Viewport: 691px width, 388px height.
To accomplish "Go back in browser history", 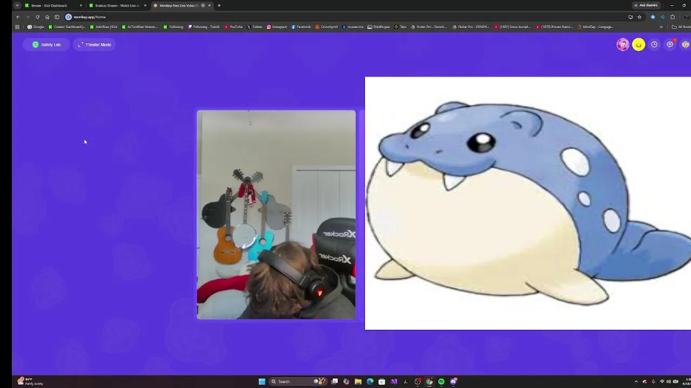I will 18,17.
